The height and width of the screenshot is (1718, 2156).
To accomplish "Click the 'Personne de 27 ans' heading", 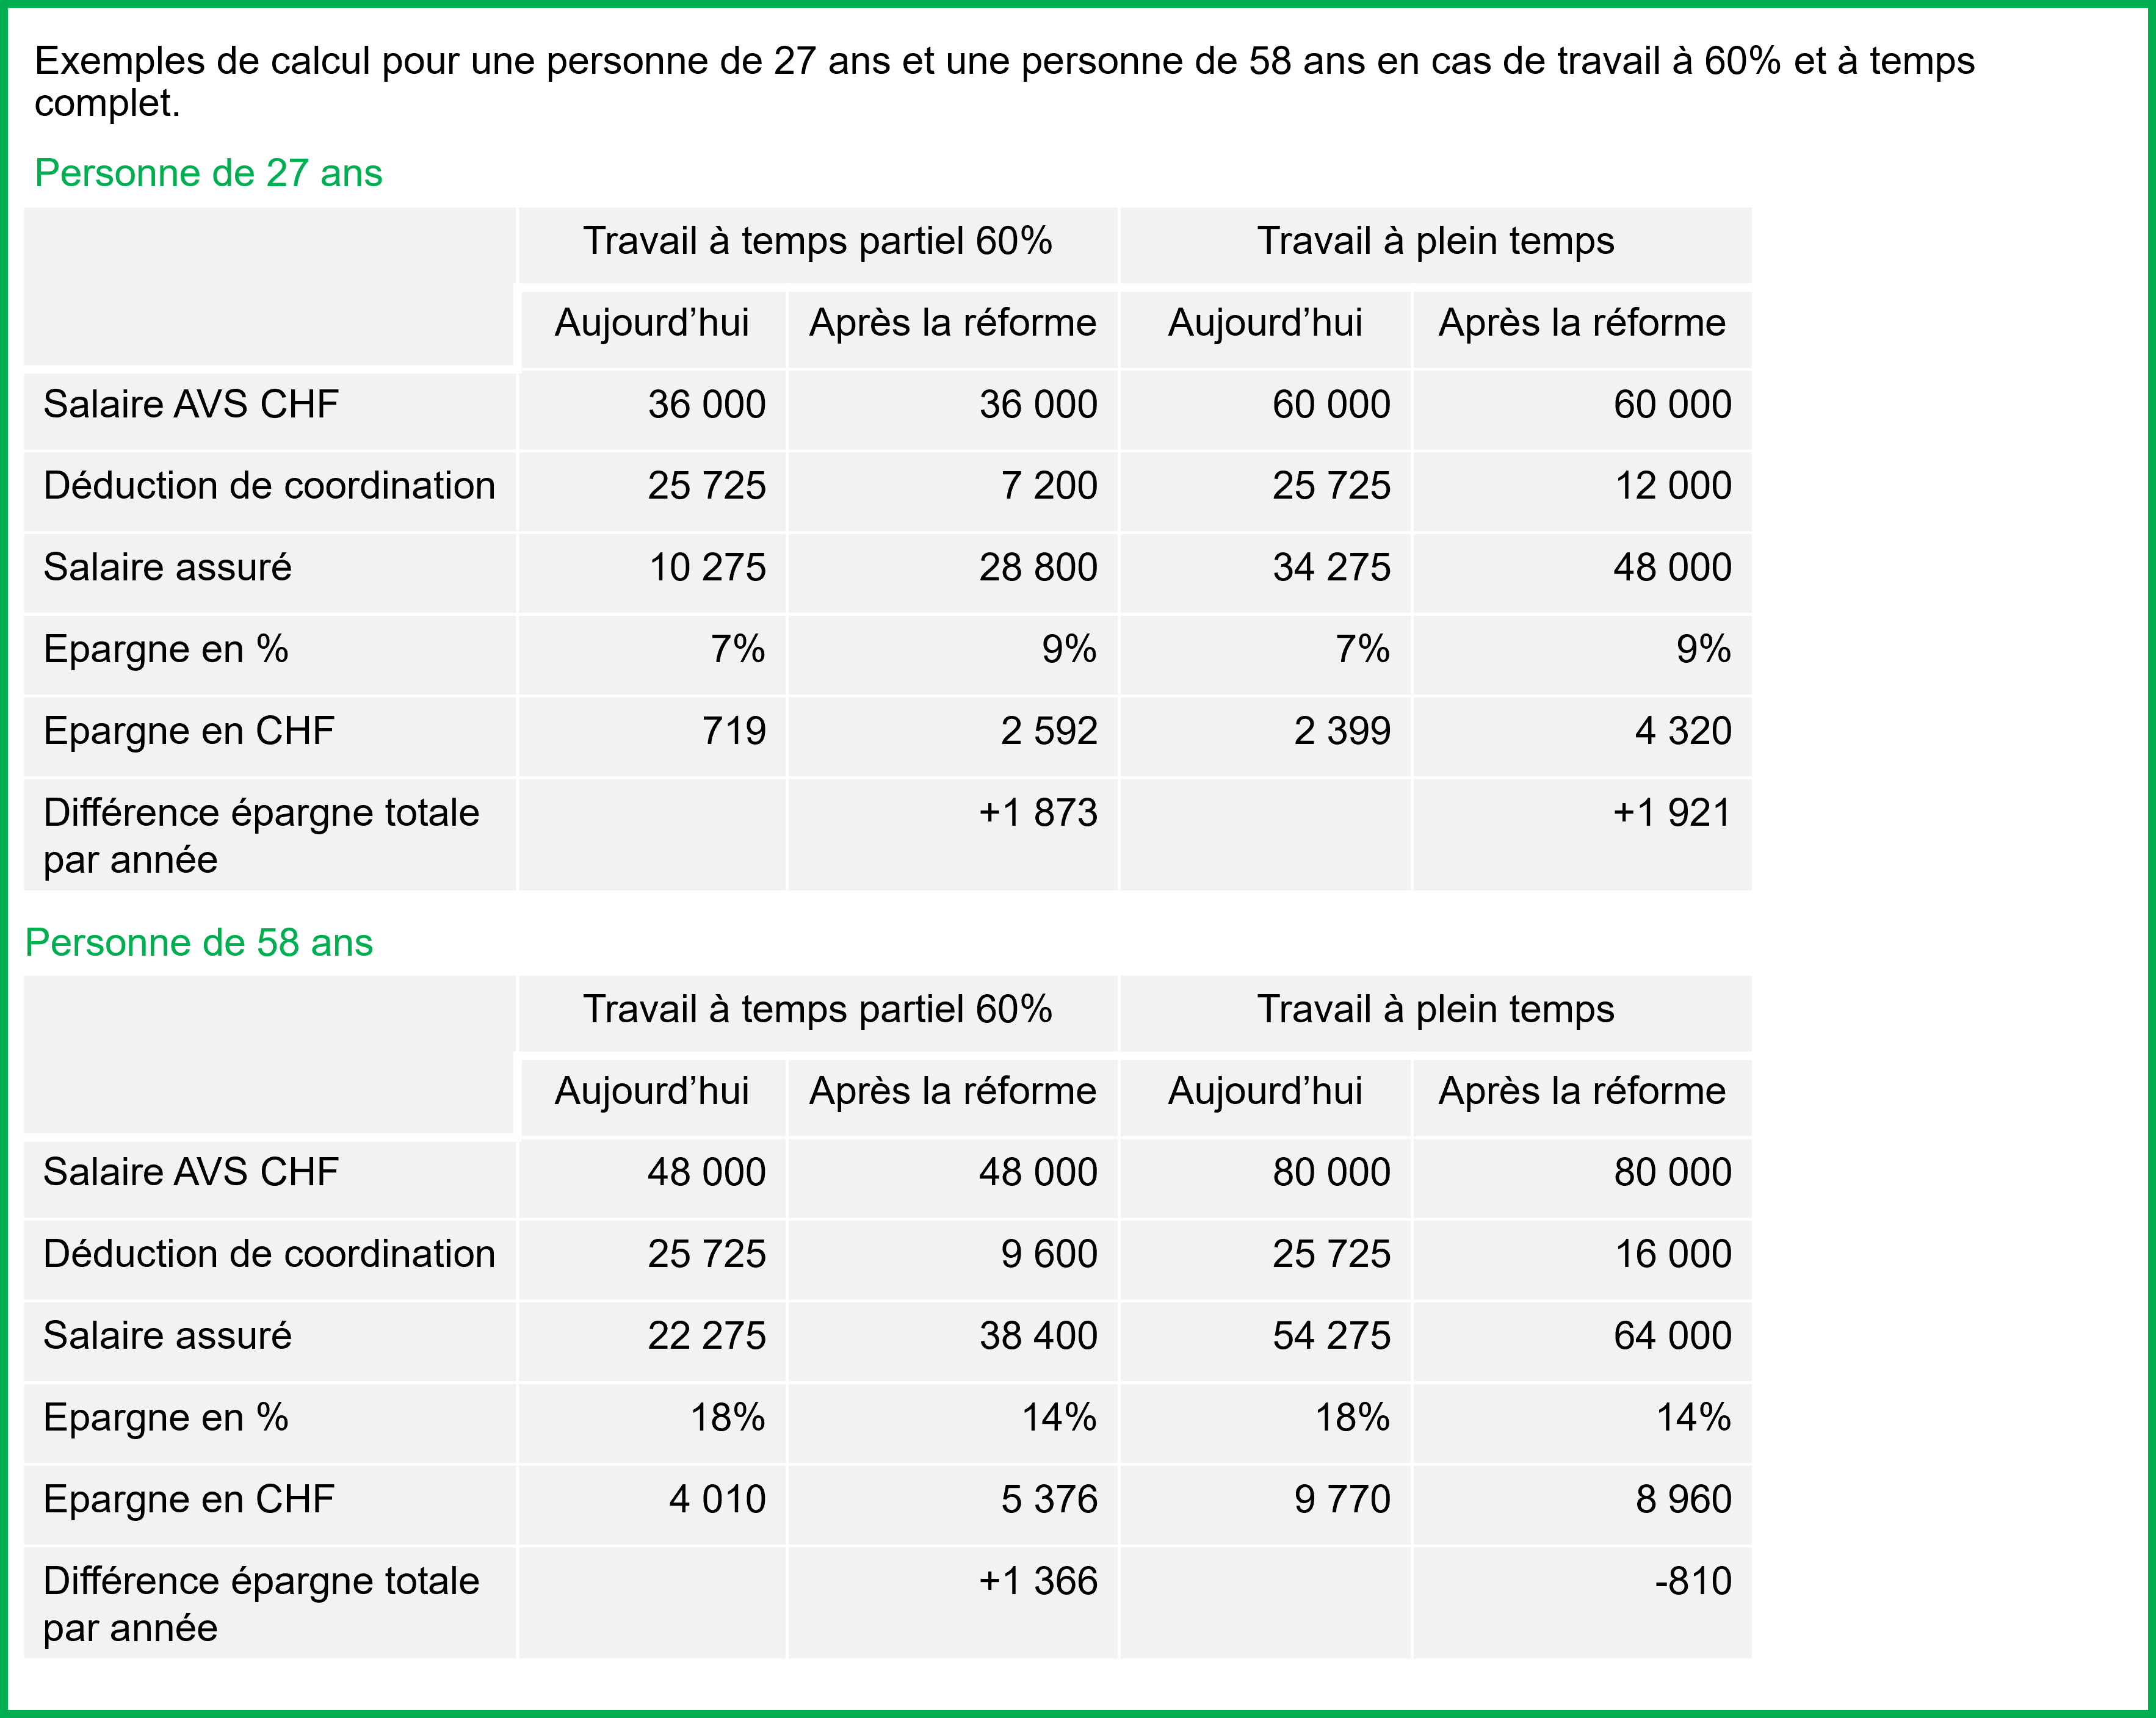I will click(208, 173).
